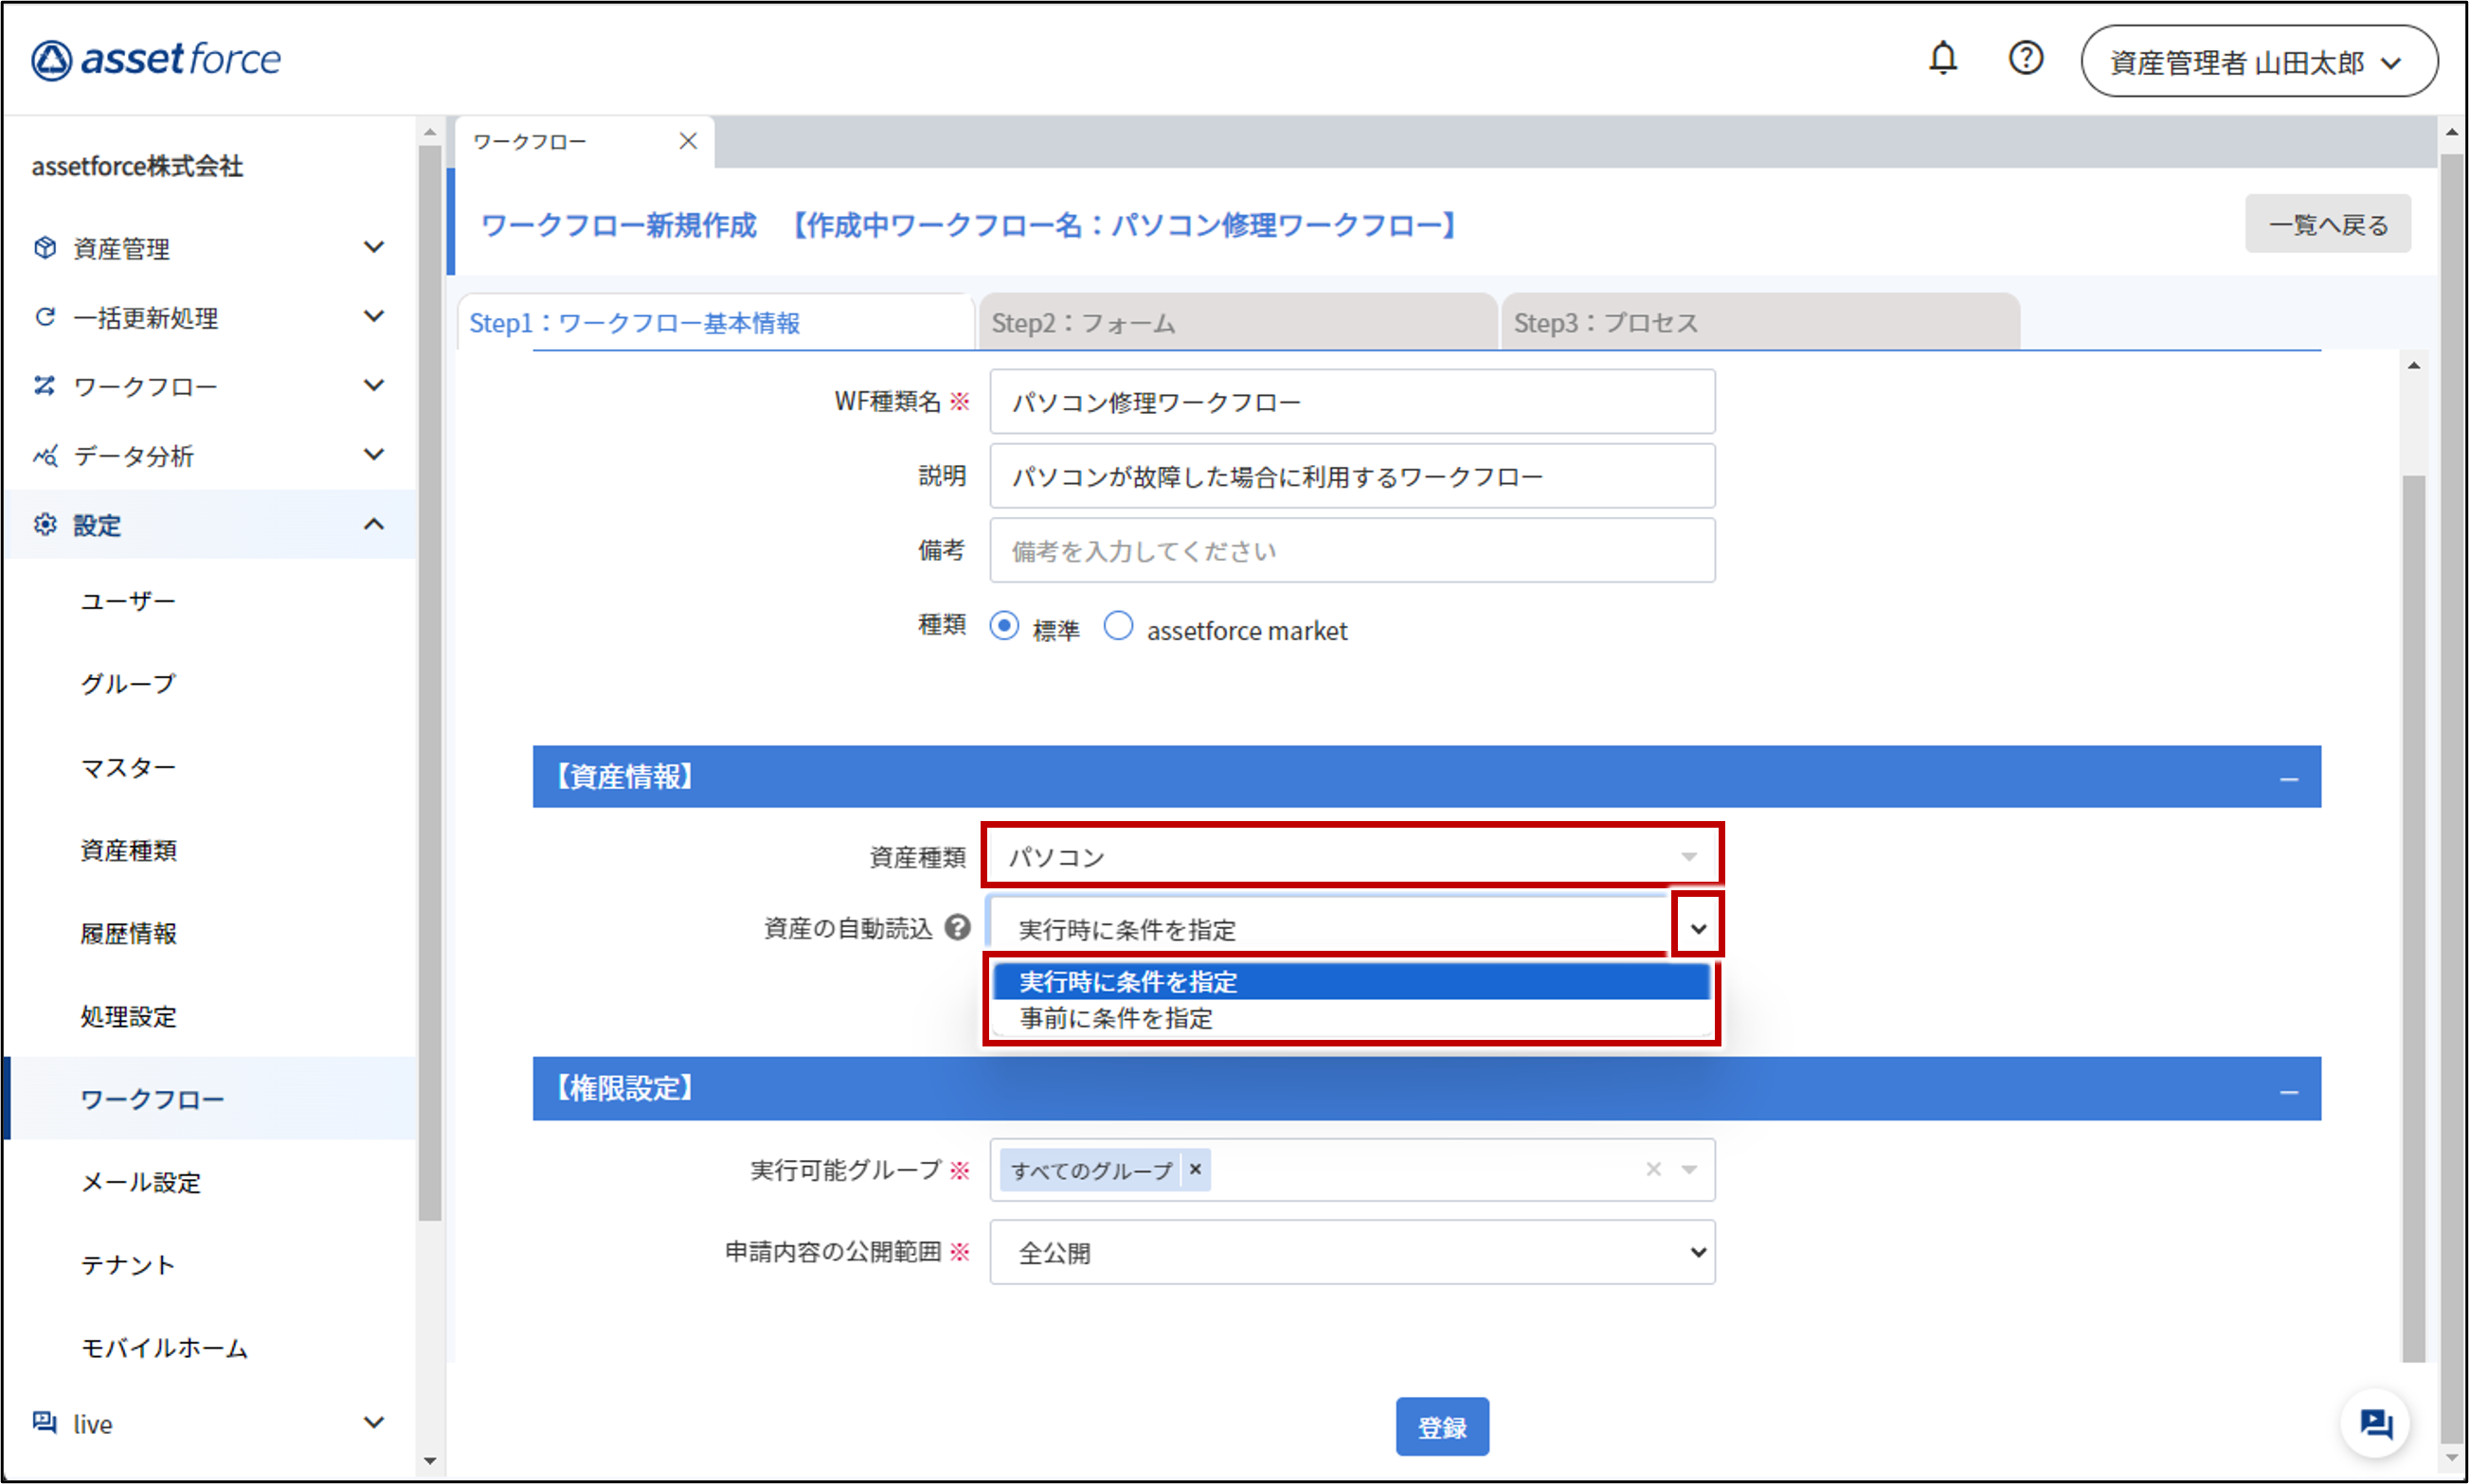Choose 事前に条件を指定 option
The image size is (2469, 1484).
[1352, 1018]
